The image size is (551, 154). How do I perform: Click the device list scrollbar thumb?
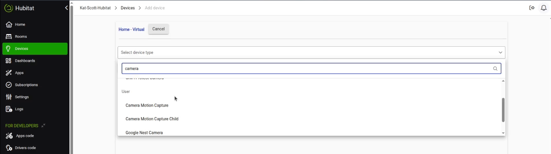(x=503, y=110)
